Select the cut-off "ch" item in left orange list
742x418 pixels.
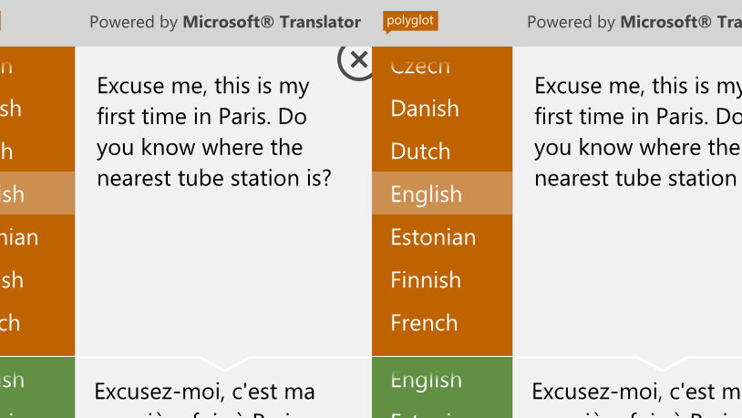click(x=11, y=323)
